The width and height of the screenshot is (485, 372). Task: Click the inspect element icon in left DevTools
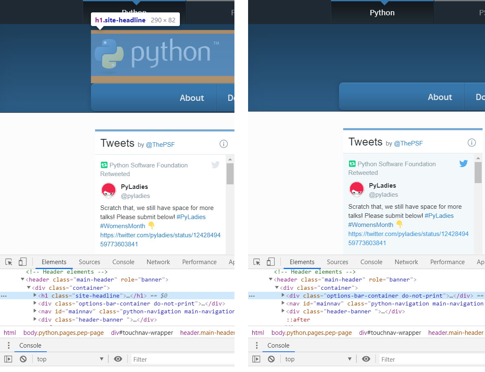click(x=9, y=262)
